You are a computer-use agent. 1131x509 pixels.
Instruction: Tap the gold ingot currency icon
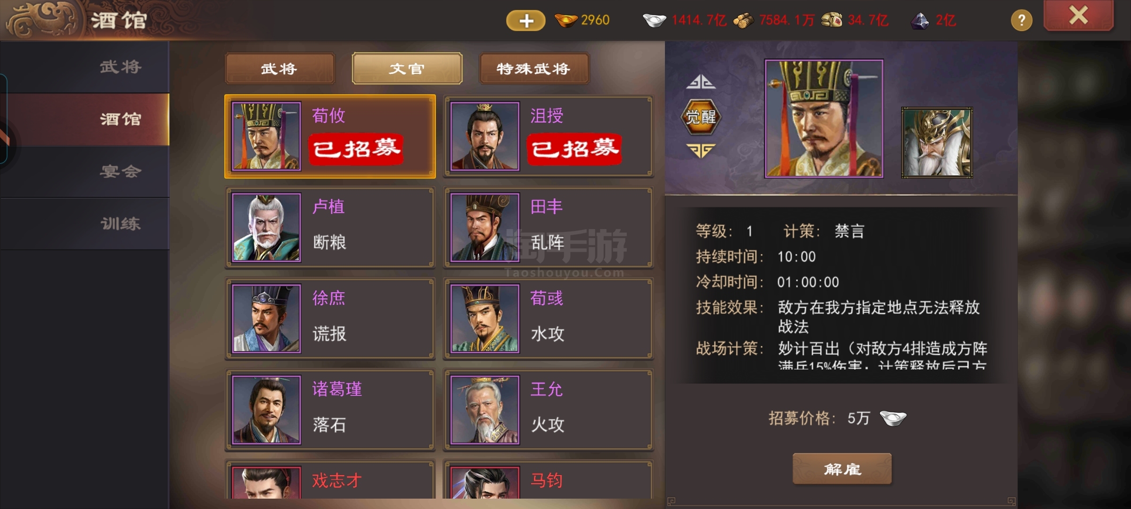[566, 20]
